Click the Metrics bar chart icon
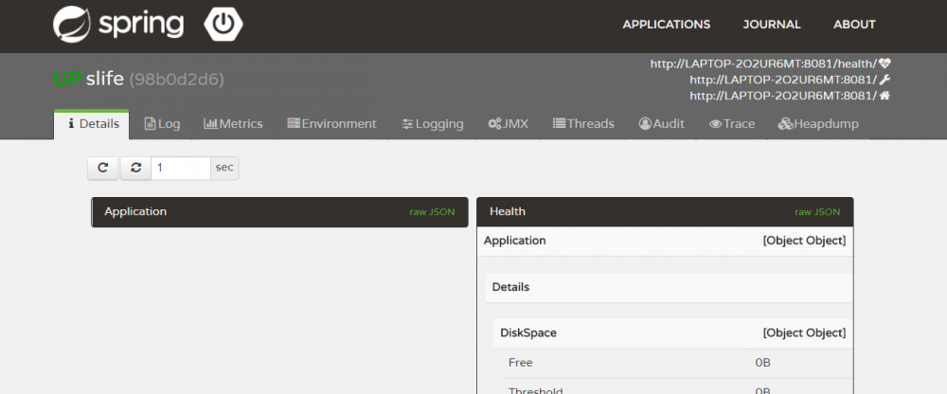The height and width of the screenshot is (394, 947). tap(210, 124)
